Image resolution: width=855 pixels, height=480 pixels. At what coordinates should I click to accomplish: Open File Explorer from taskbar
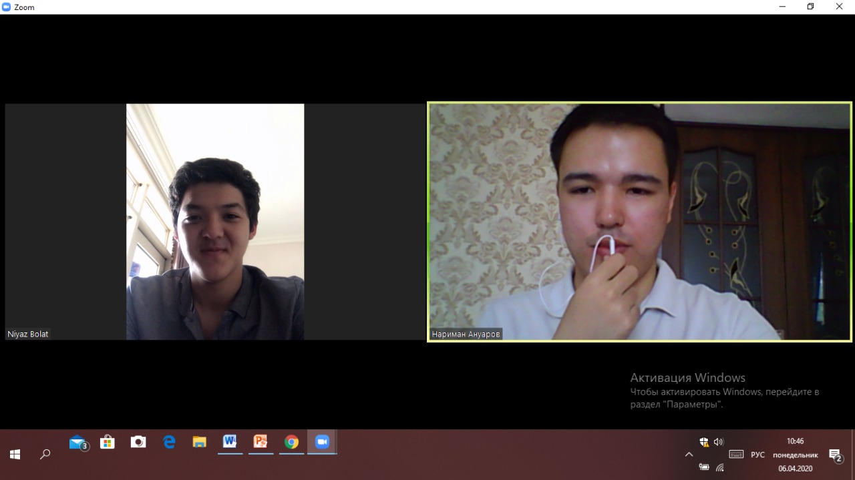199,442
